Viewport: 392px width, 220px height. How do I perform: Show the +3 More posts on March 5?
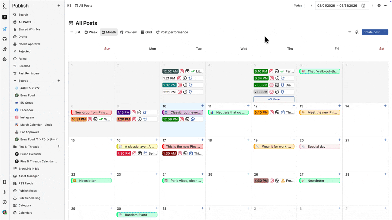[274, 99]
